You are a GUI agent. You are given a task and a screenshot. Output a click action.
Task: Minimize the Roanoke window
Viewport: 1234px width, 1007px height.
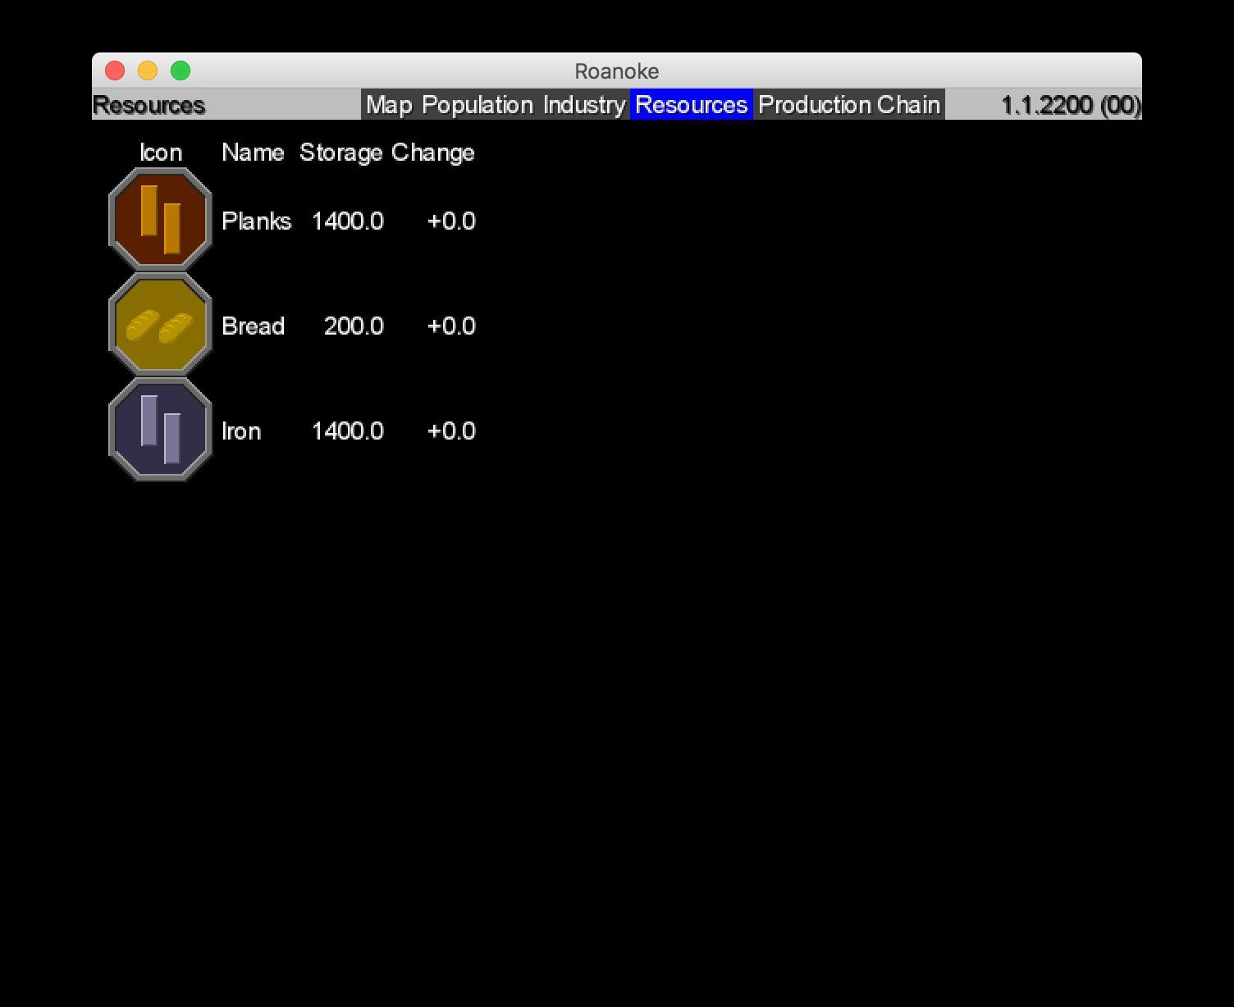coord(148,71)
